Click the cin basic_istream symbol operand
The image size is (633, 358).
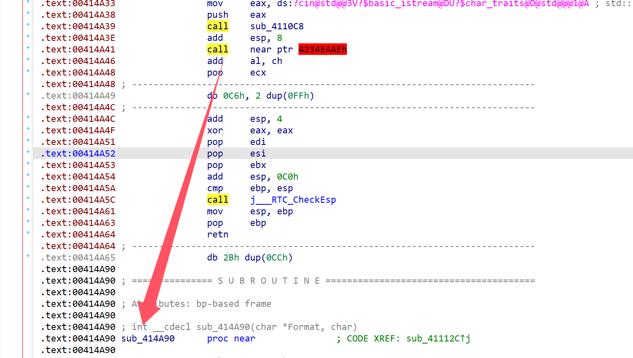pyautogui.click(x=441, y=4)
